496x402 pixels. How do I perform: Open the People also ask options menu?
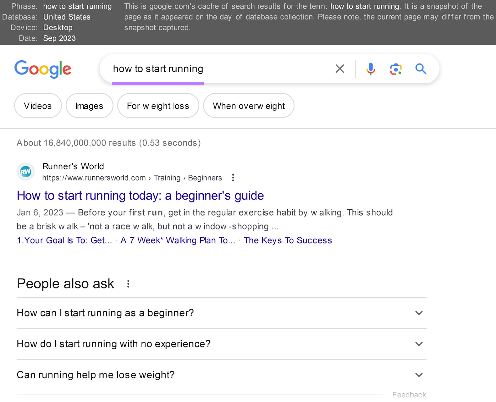click(x=128, y=283)
